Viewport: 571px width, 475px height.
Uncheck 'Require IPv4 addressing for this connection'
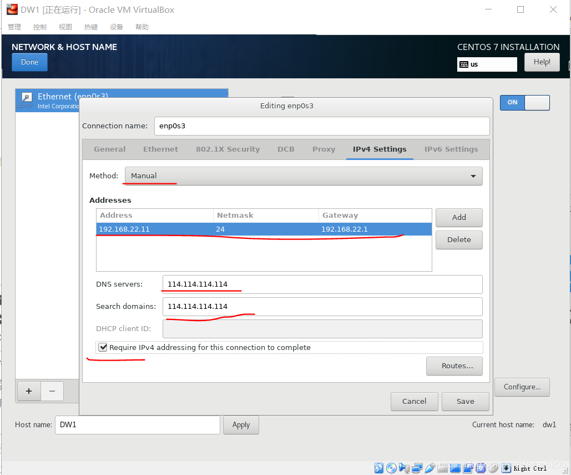pyautogui.click(x=103, y=347)
